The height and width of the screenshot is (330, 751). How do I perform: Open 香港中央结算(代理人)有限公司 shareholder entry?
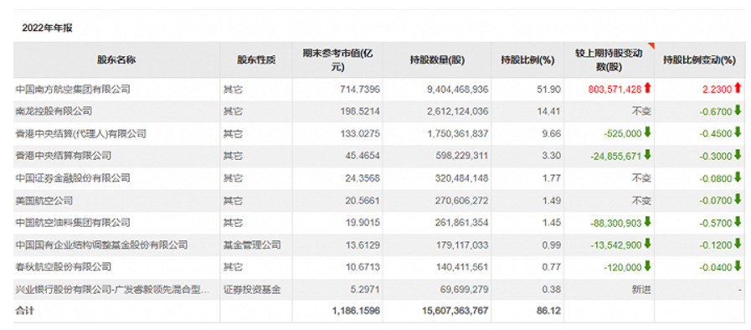pyautogui.click(x=81, y=134)
